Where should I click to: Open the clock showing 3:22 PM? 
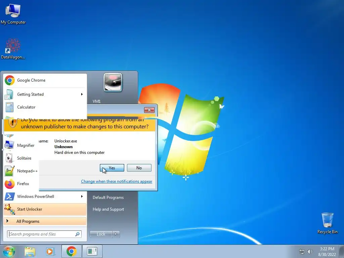pyautogui.click(x=327, y=252)
